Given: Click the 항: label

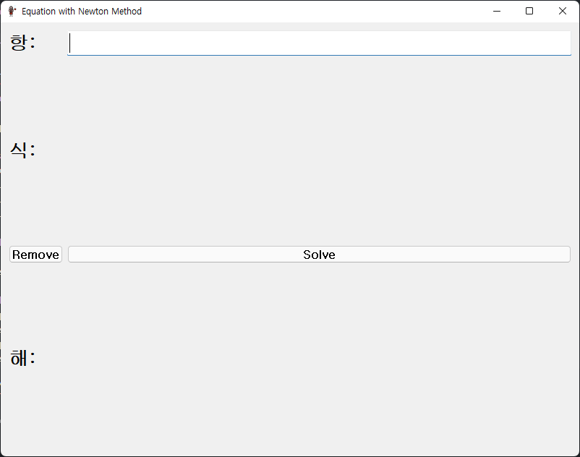Looking at the screenshot, I should pyautogui.click(x=22, y=41).
